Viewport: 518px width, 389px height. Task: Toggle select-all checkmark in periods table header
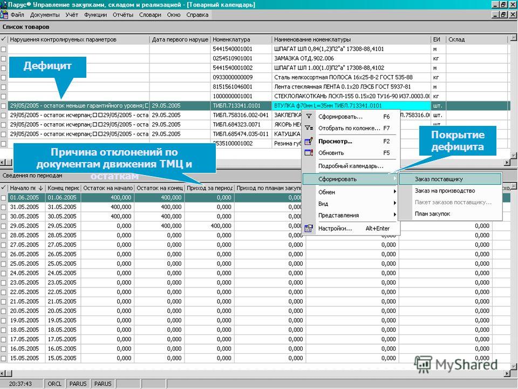(4, 188)
